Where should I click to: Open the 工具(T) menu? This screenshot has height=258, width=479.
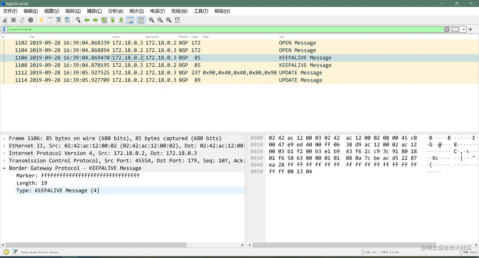(x=201, y=11)
